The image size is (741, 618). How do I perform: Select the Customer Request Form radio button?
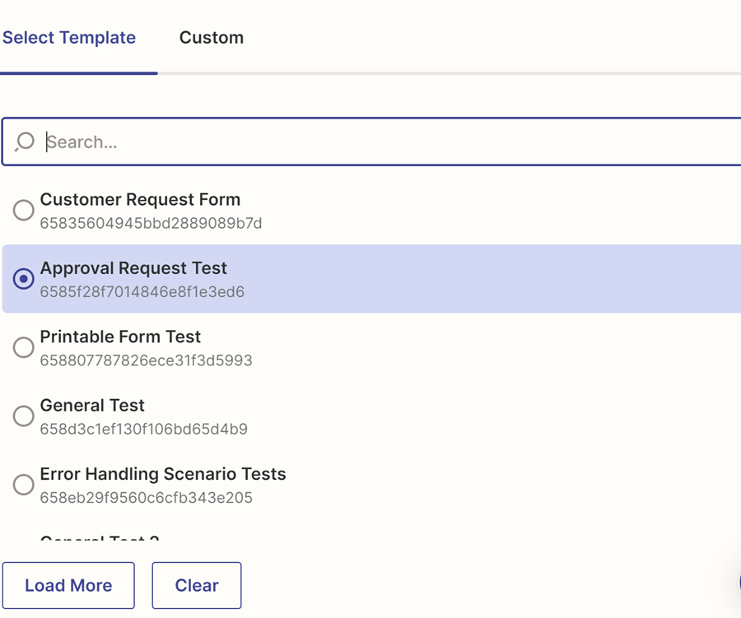24,210
